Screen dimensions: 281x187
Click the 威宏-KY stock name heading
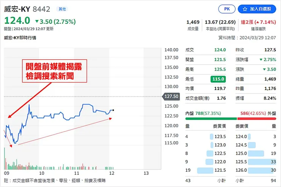(17, 9)
